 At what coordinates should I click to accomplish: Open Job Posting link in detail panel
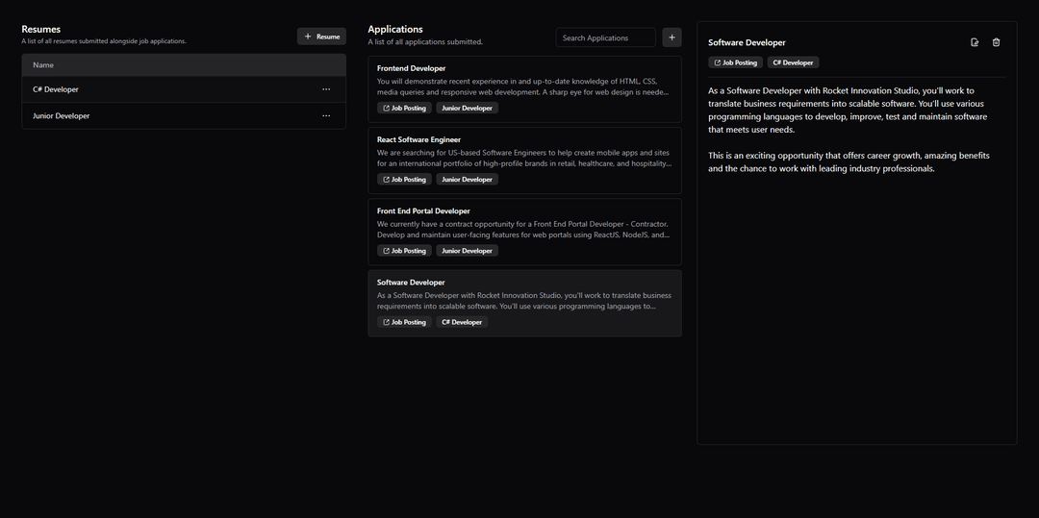pos(736,62)
